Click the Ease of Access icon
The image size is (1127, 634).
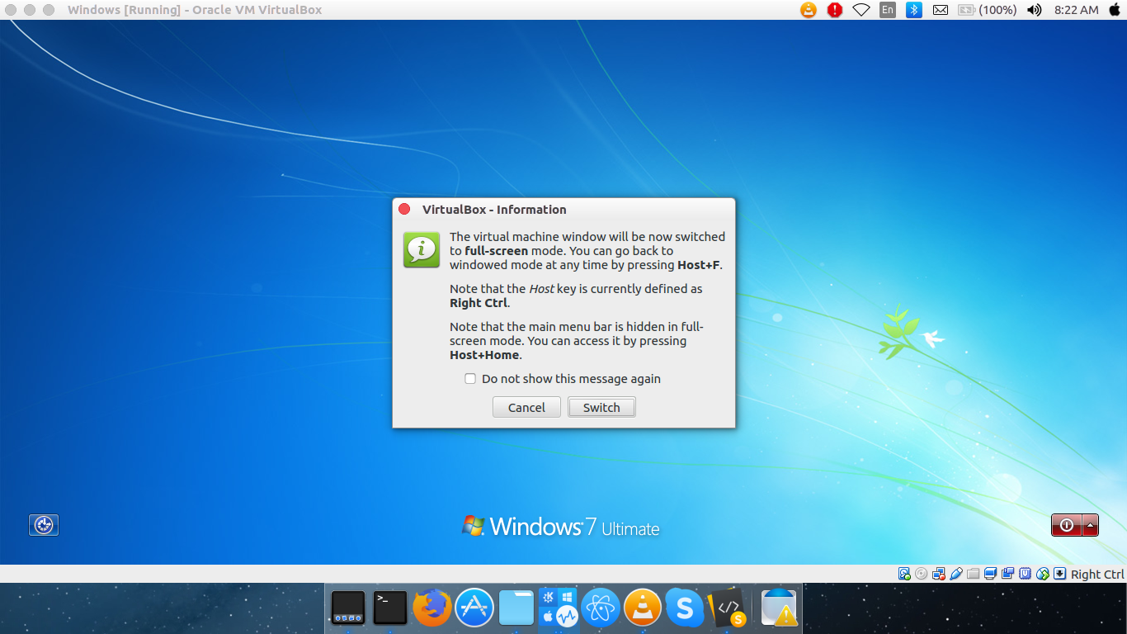coord(44,524)
